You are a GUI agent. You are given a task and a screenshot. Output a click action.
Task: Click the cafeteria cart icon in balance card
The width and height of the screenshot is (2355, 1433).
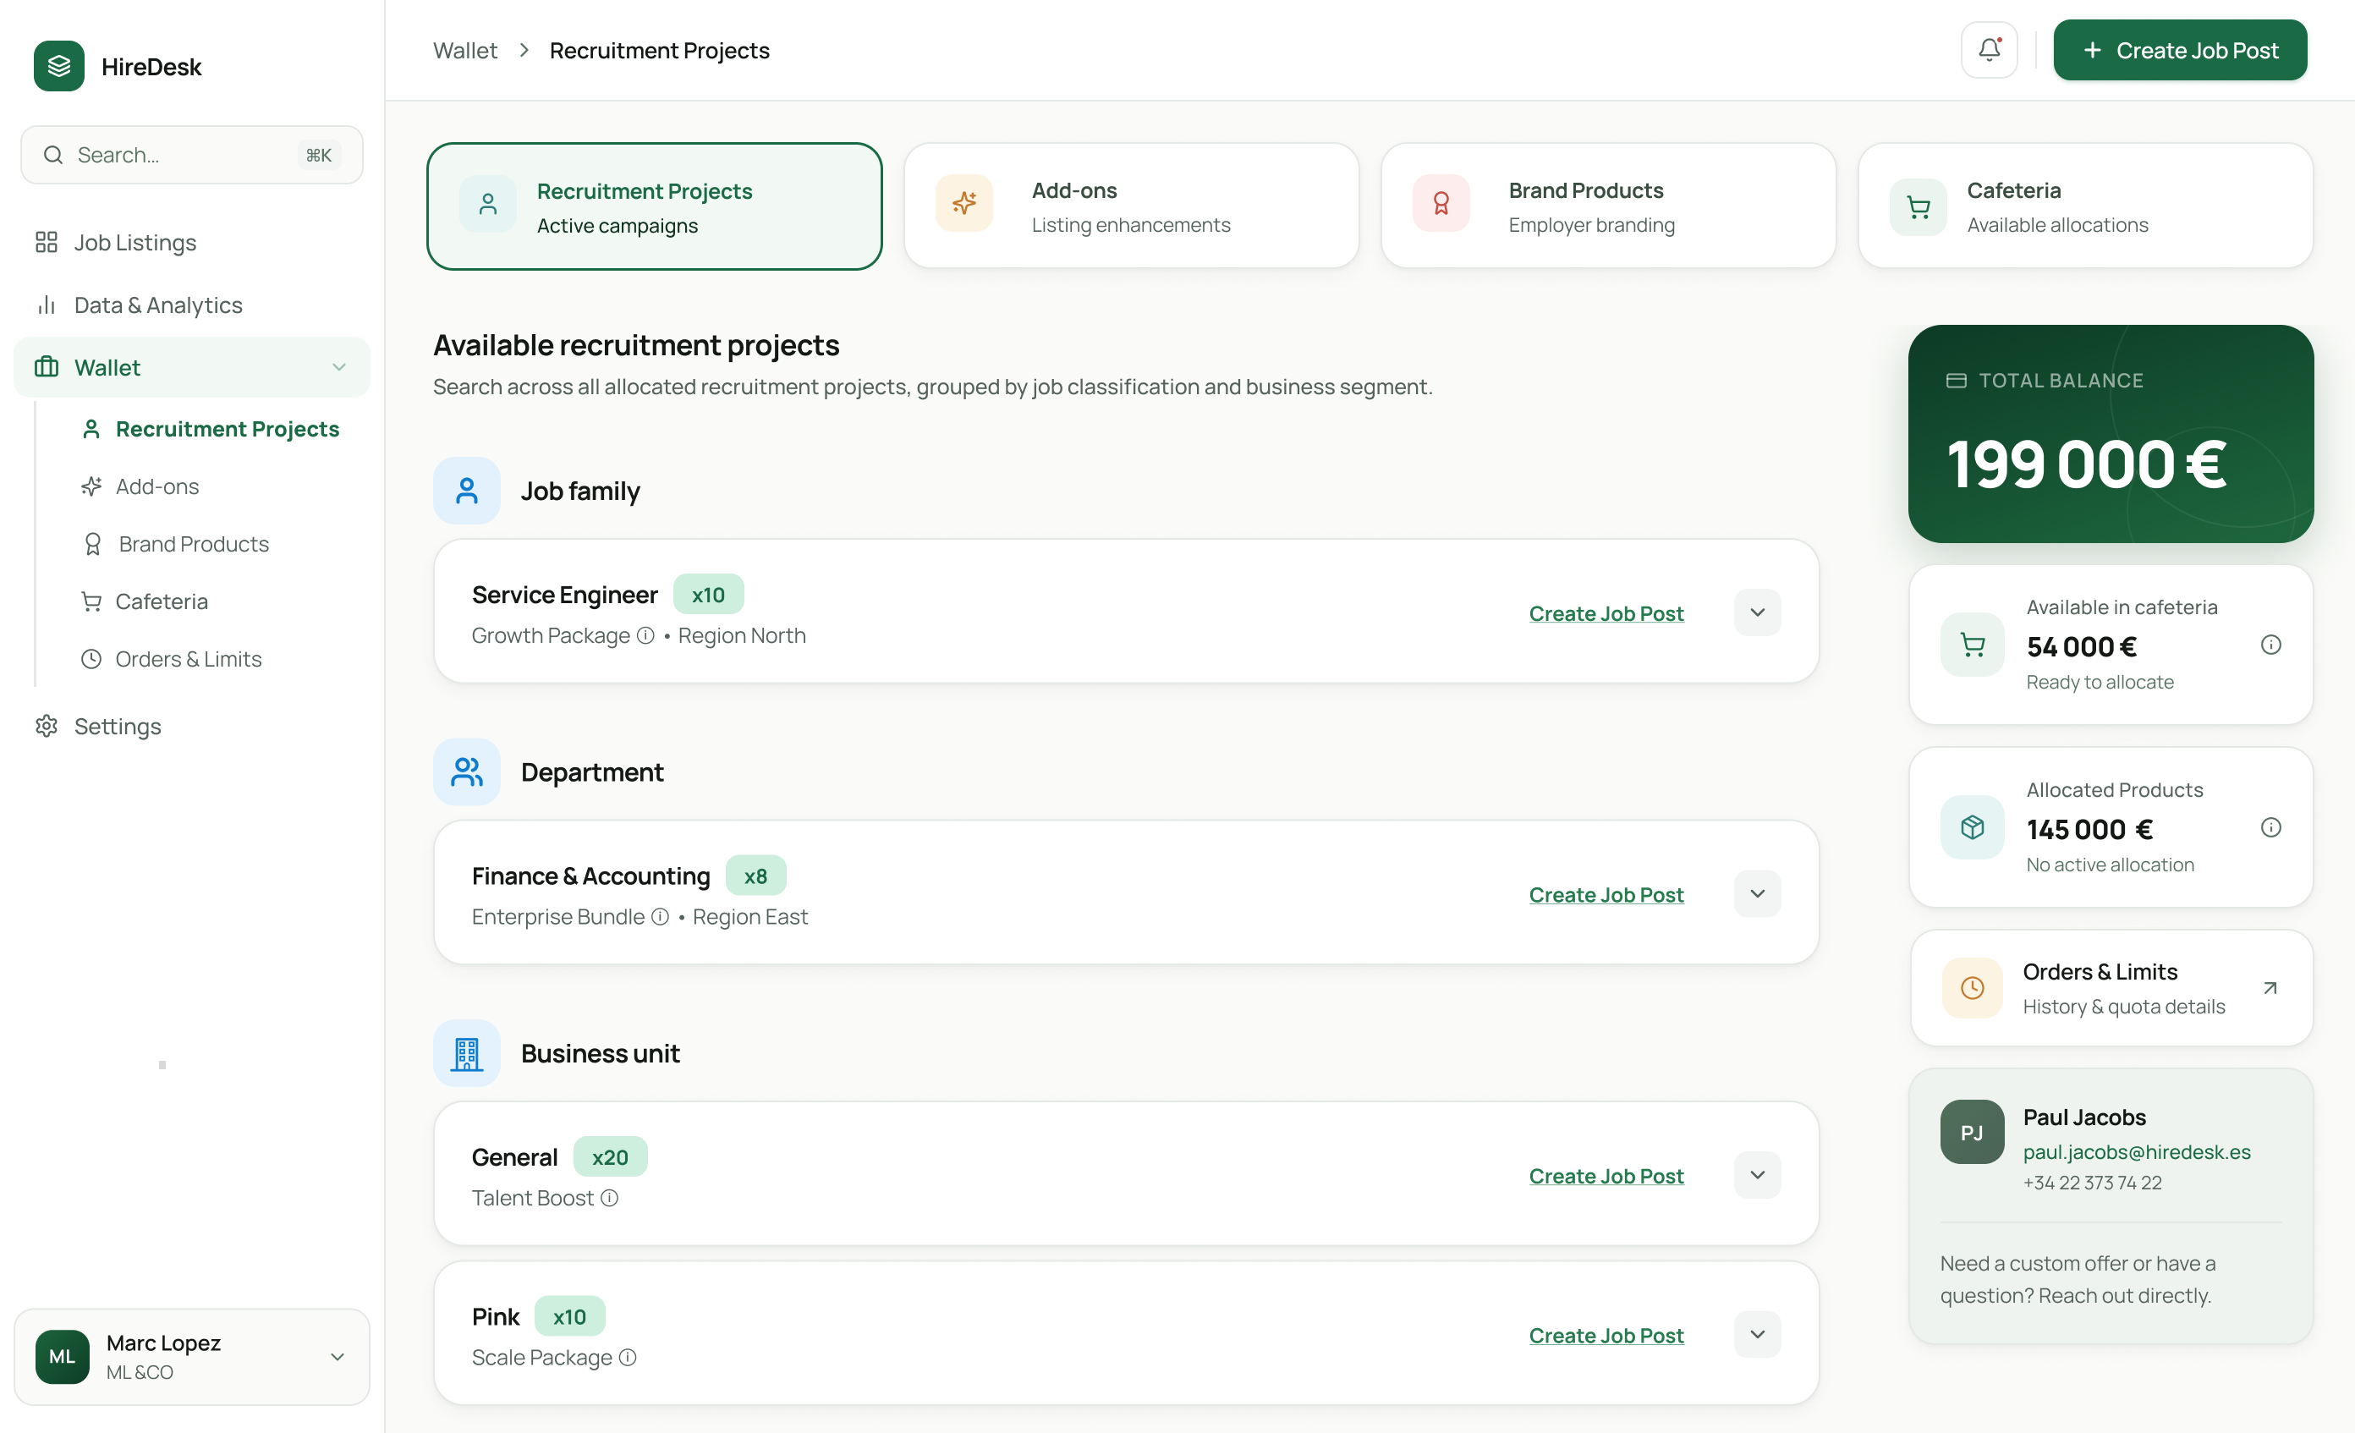tap(1972, 645)
